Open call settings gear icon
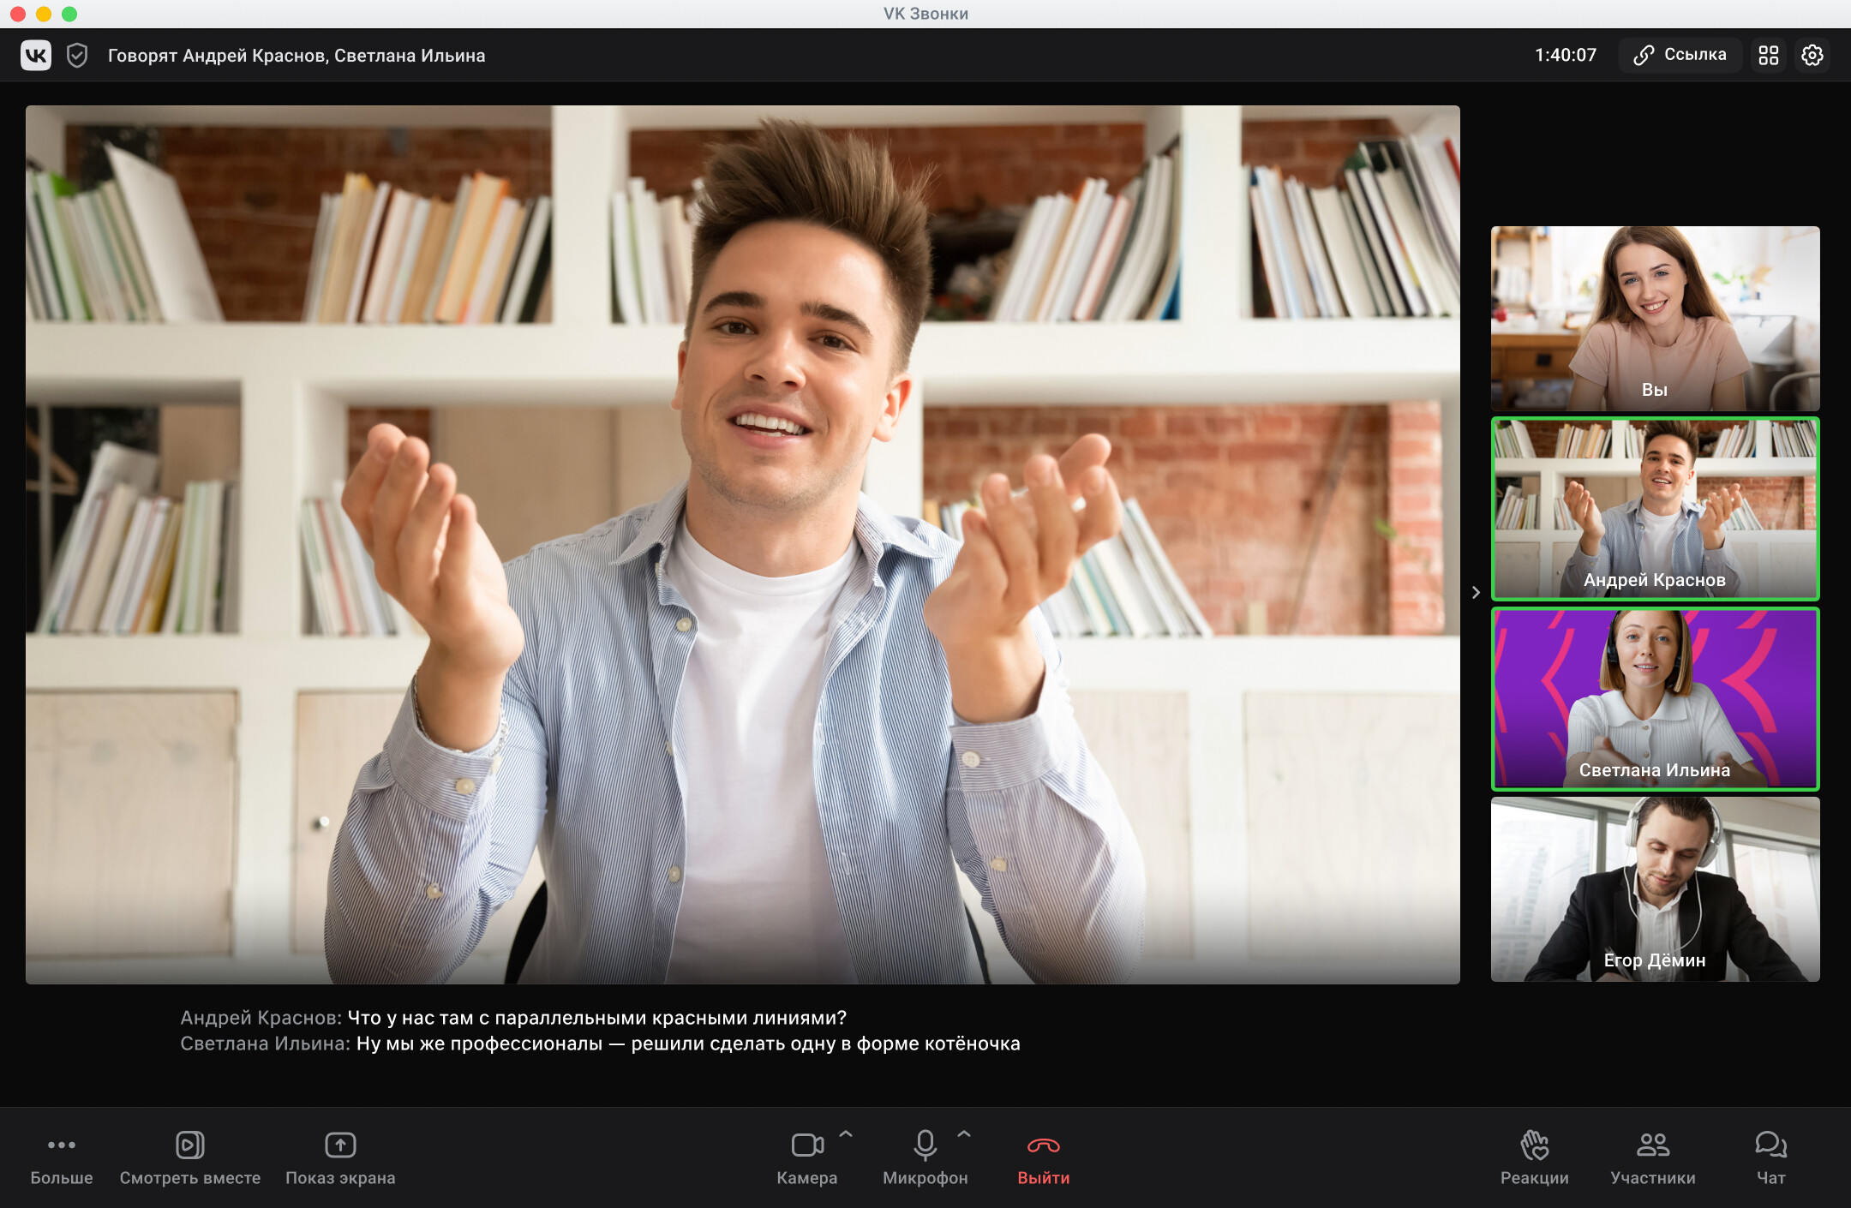This screenshot has height=1208, width=1851. point(1812,56)
